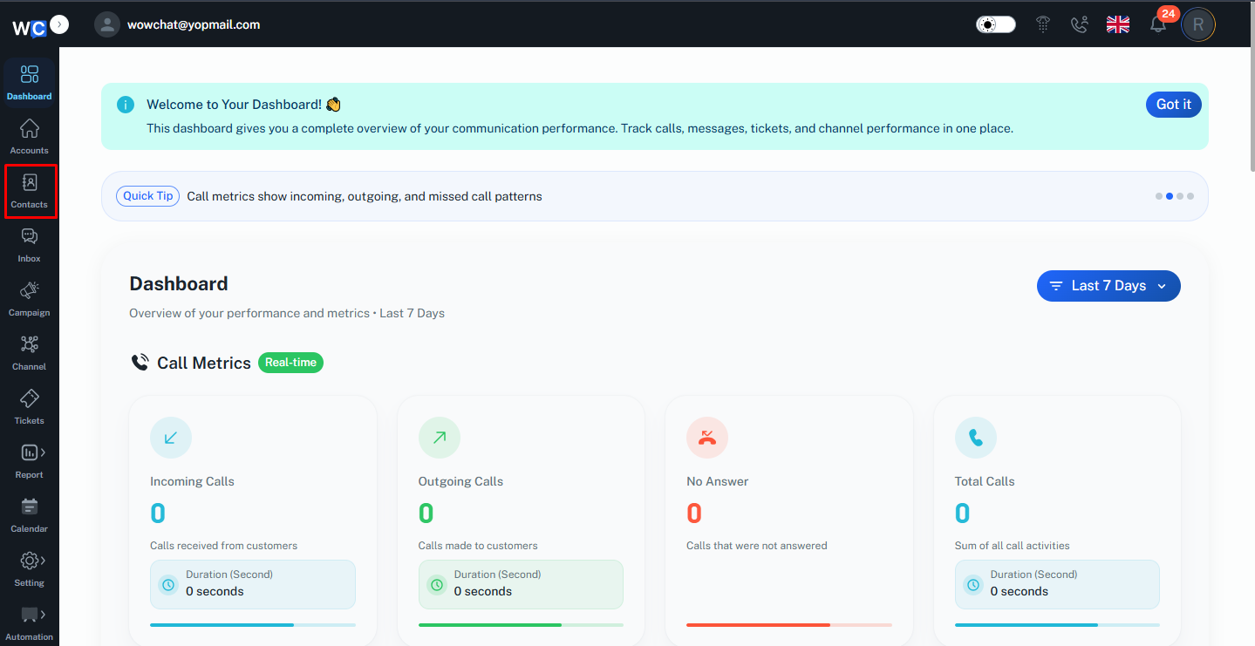
Task: Click the dial pad icon in header
Action: click(x=1043, y=24)
